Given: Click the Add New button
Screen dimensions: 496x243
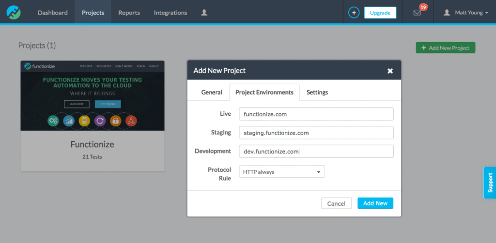Looking at the screenshot, I should click(375, 203).
